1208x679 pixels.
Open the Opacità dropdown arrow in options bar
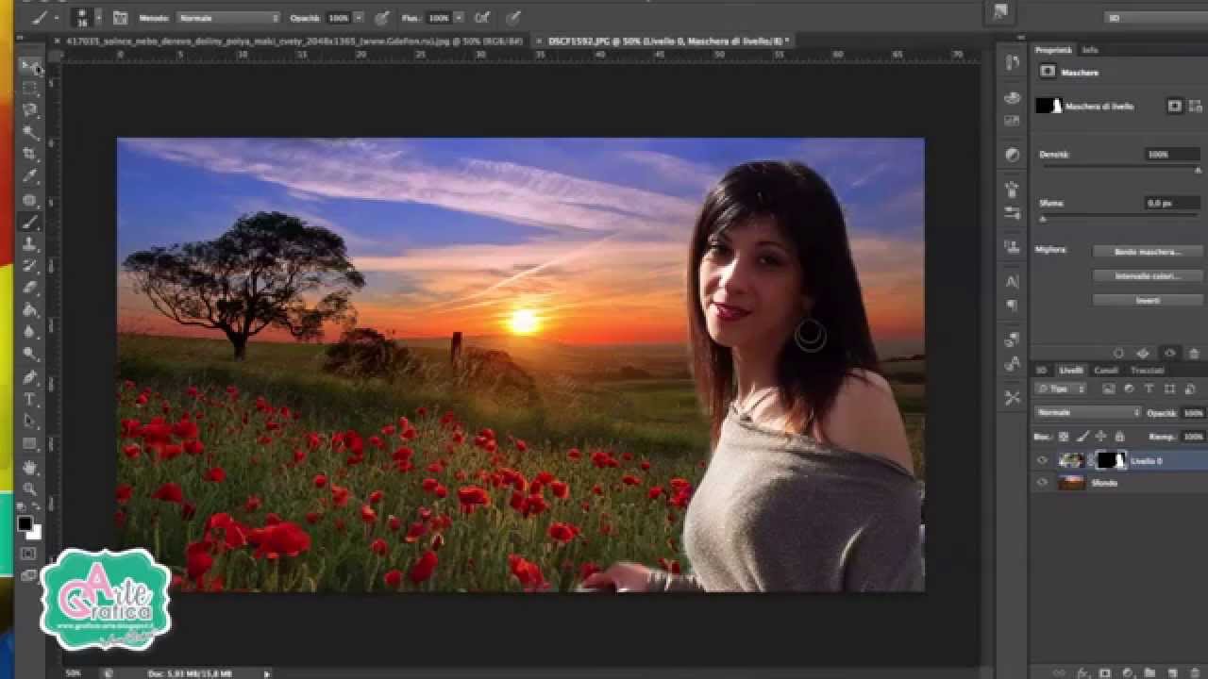pos(358,18)
